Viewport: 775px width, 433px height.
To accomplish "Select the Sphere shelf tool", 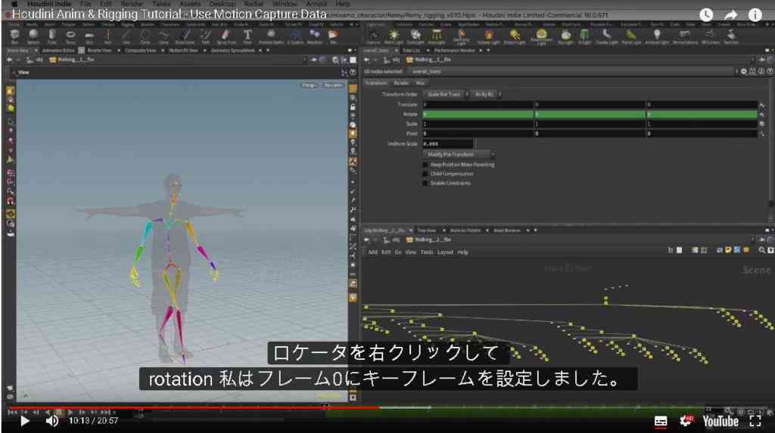I will [x=33, y=36].
